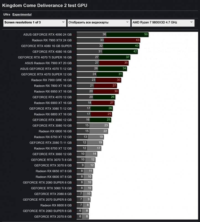The image size is (200, 222).
Task: Click the Kingdom Come Deliverance 2 test GPU heading
Action: click(x=43, y=5)
